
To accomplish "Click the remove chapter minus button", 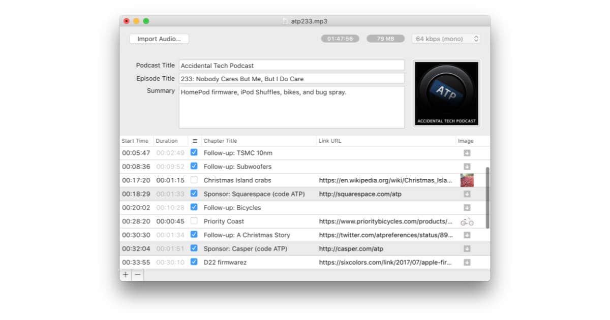I will click(138, 275).
